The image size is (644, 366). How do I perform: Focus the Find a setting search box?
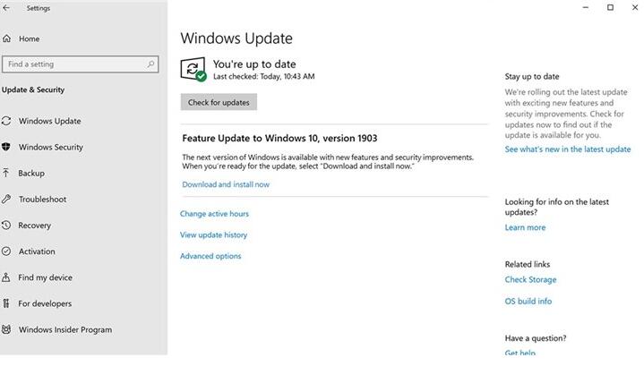click(x=80, y=64)
